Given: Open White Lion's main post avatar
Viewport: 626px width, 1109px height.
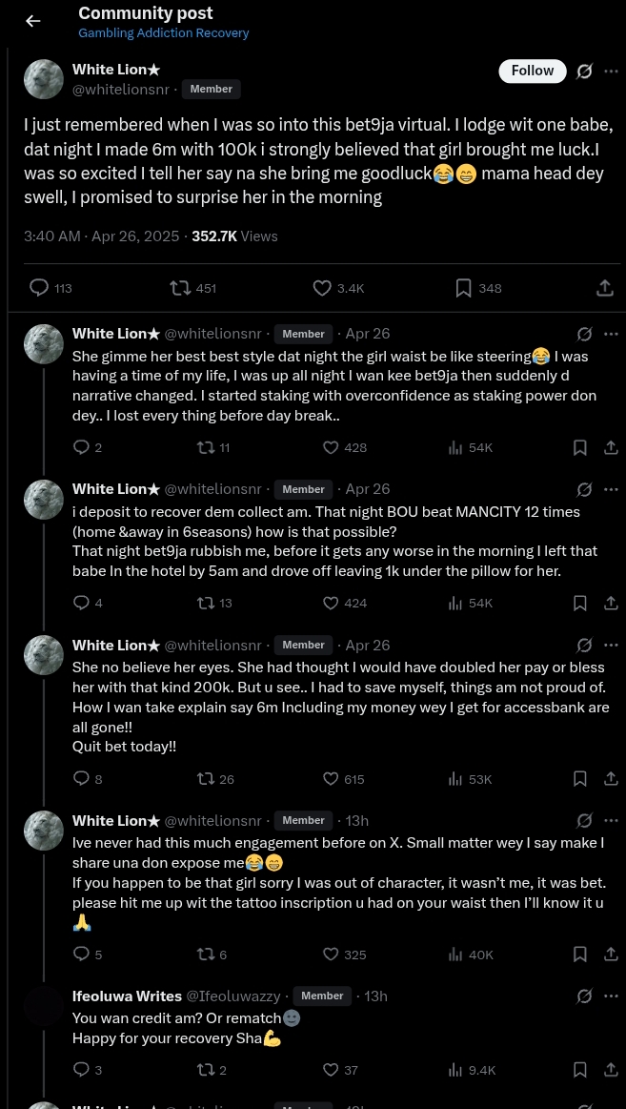Looking at the screenshot, I should click(44, 80).
